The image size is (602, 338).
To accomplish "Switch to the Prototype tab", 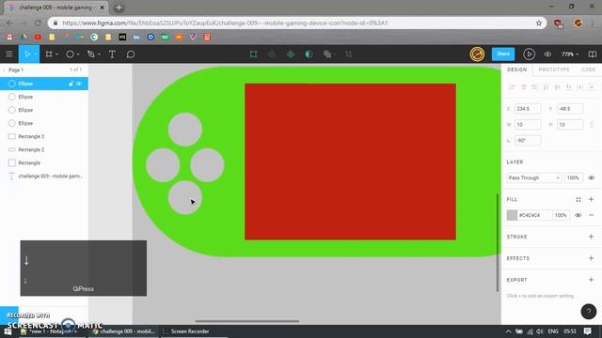I will (x=554, y=69).
